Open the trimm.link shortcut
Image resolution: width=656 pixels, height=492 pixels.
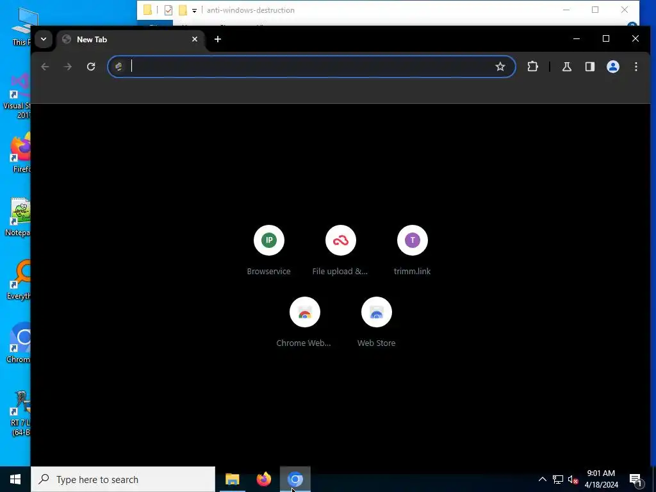(x=413, y=250)
